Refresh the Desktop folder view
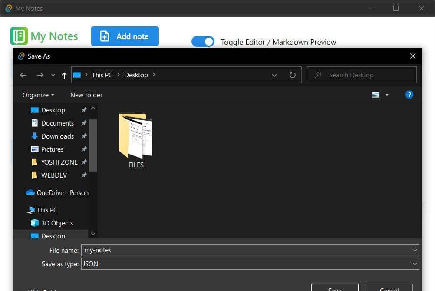Viewport: 435px width, 291px height. [293, 75]
